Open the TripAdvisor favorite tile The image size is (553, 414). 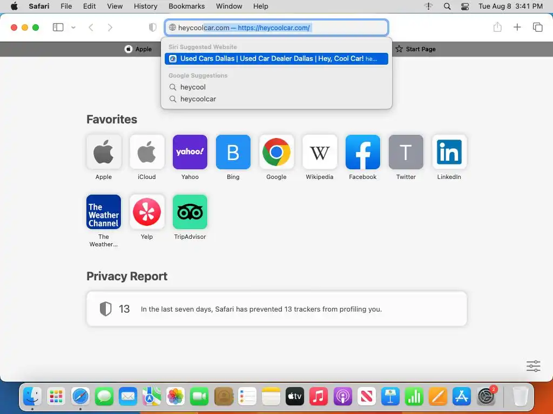pyautogui.click(x=190, y=212)
